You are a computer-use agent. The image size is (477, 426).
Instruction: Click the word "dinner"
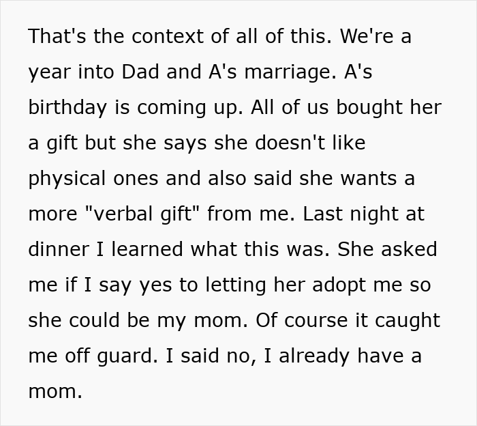point(58,249)
